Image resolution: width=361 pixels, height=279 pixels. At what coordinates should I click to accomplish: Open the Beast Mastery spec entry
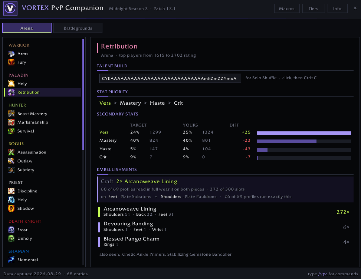coord(43,114)
